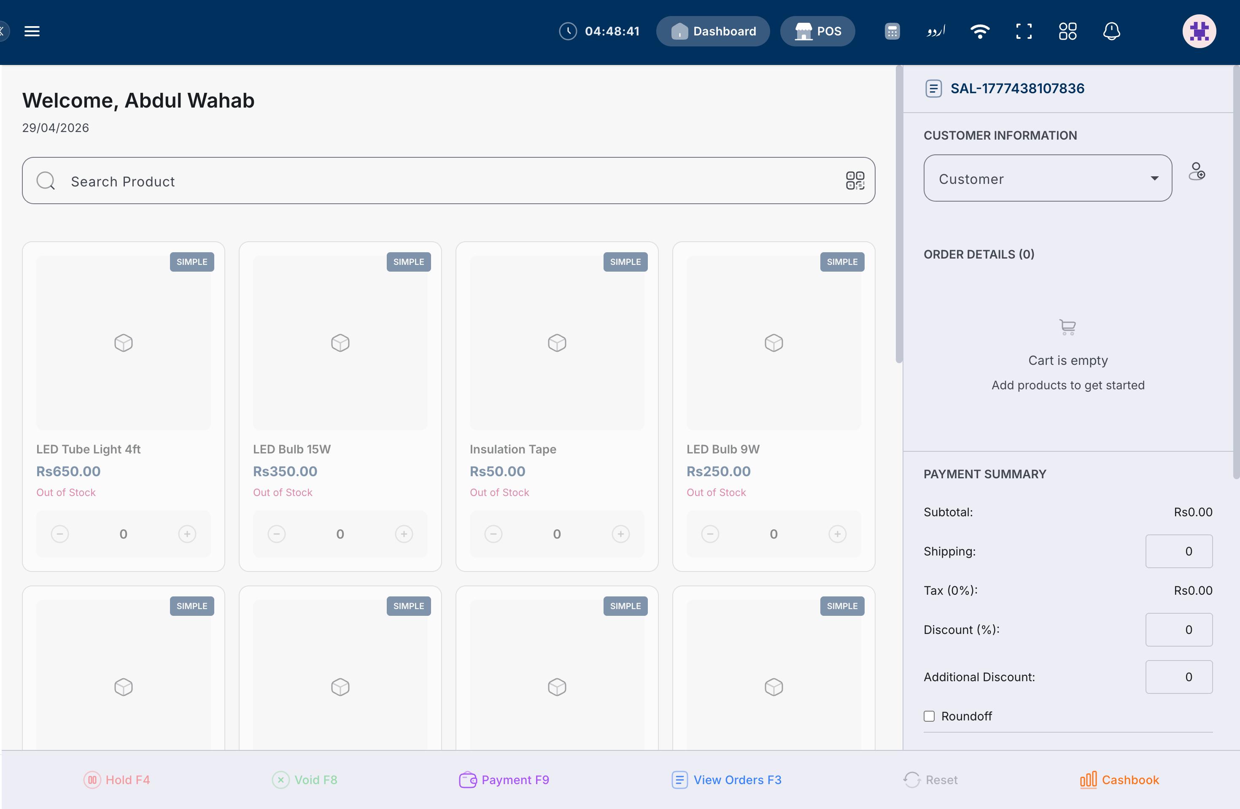
Task: Go to the Dashboard
Action: point(713,31)
